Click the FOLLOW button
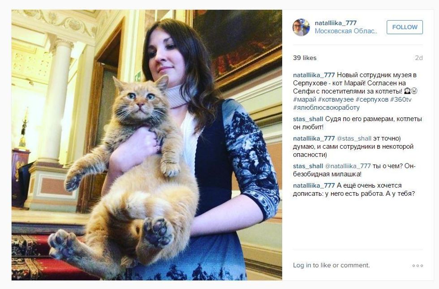The width and height of the screenshot is (439, 289). pos(405,27)
